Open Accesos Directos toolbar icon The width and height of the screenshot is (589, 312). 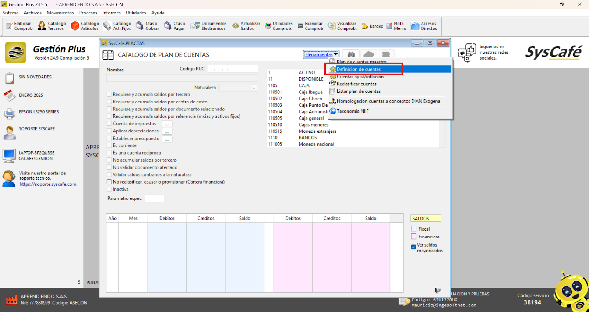click(424, 26)
